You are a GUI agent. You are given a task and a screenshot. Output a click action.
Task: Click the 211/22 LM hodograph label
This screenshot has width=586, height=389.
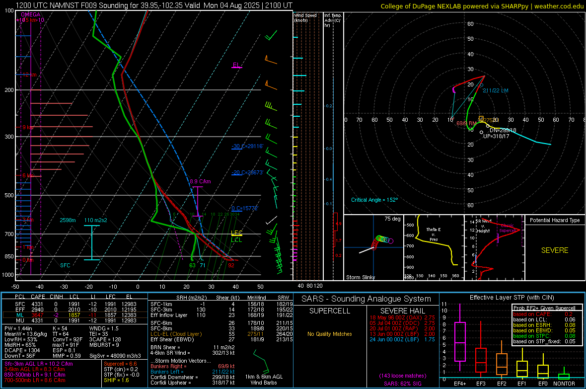coord(496,90)
